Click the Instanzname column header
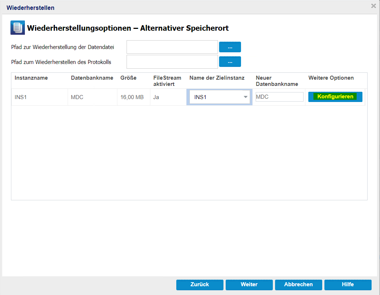The width and height of the screenshot is (380, 295). [31, 78]
